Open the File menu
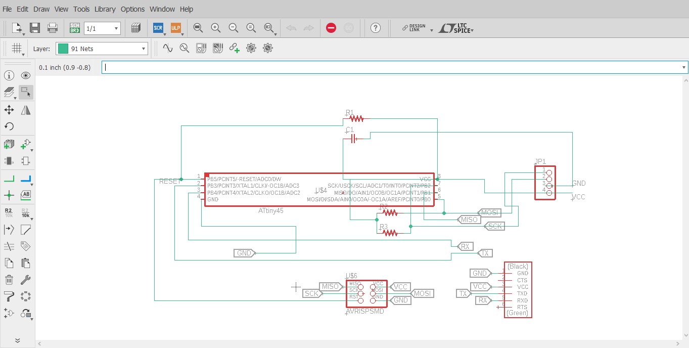This screenshot has height=348, width=689. [7, 9]
